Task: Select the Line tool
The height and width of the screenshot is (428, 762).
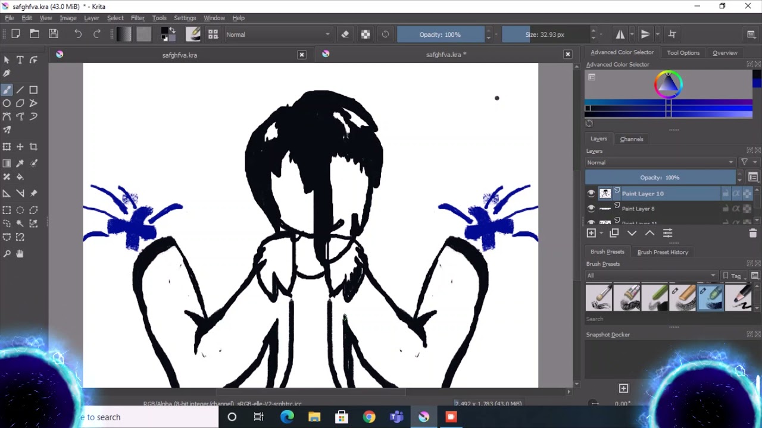Action: (20, 90)
